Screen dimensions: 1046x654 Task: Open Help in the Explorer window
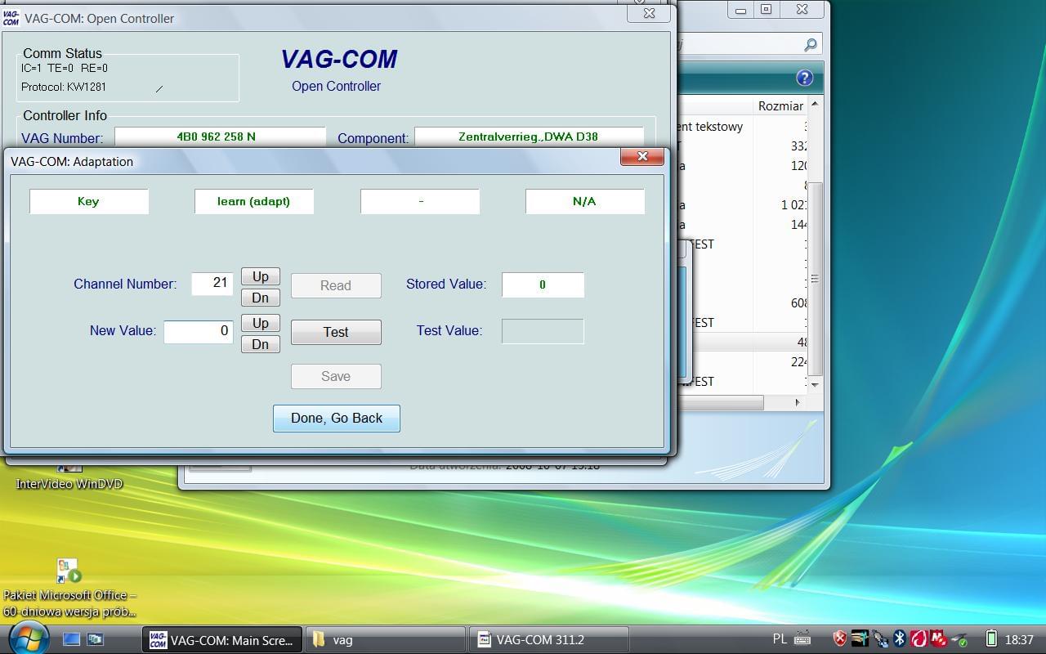point(804,78)
